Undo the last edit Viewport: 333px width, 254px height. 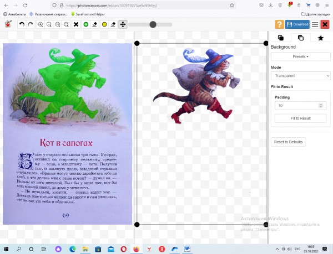pos(22,24)
